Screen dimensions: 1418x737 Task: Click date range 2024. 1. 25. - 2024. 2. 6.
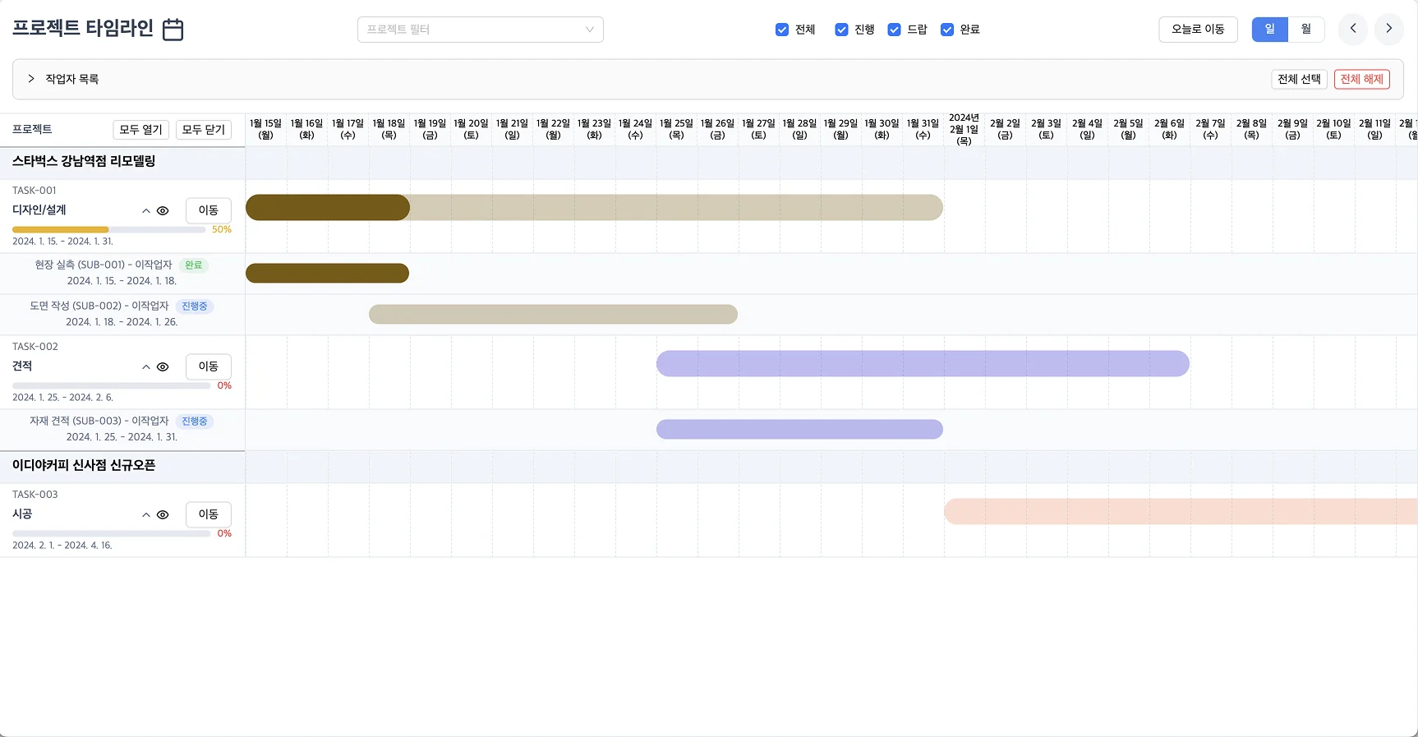click(x=62, y=398)
